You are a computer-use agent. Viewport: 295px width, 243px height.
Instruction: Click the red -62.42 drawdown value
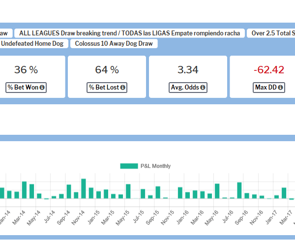pyautogui.click(x=269, y=70)
